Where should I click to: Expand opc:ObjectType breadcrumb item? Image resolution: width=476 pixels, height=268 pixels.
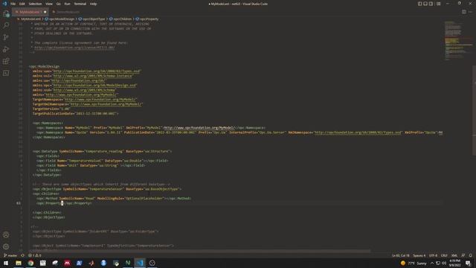[x=94, y=19]
